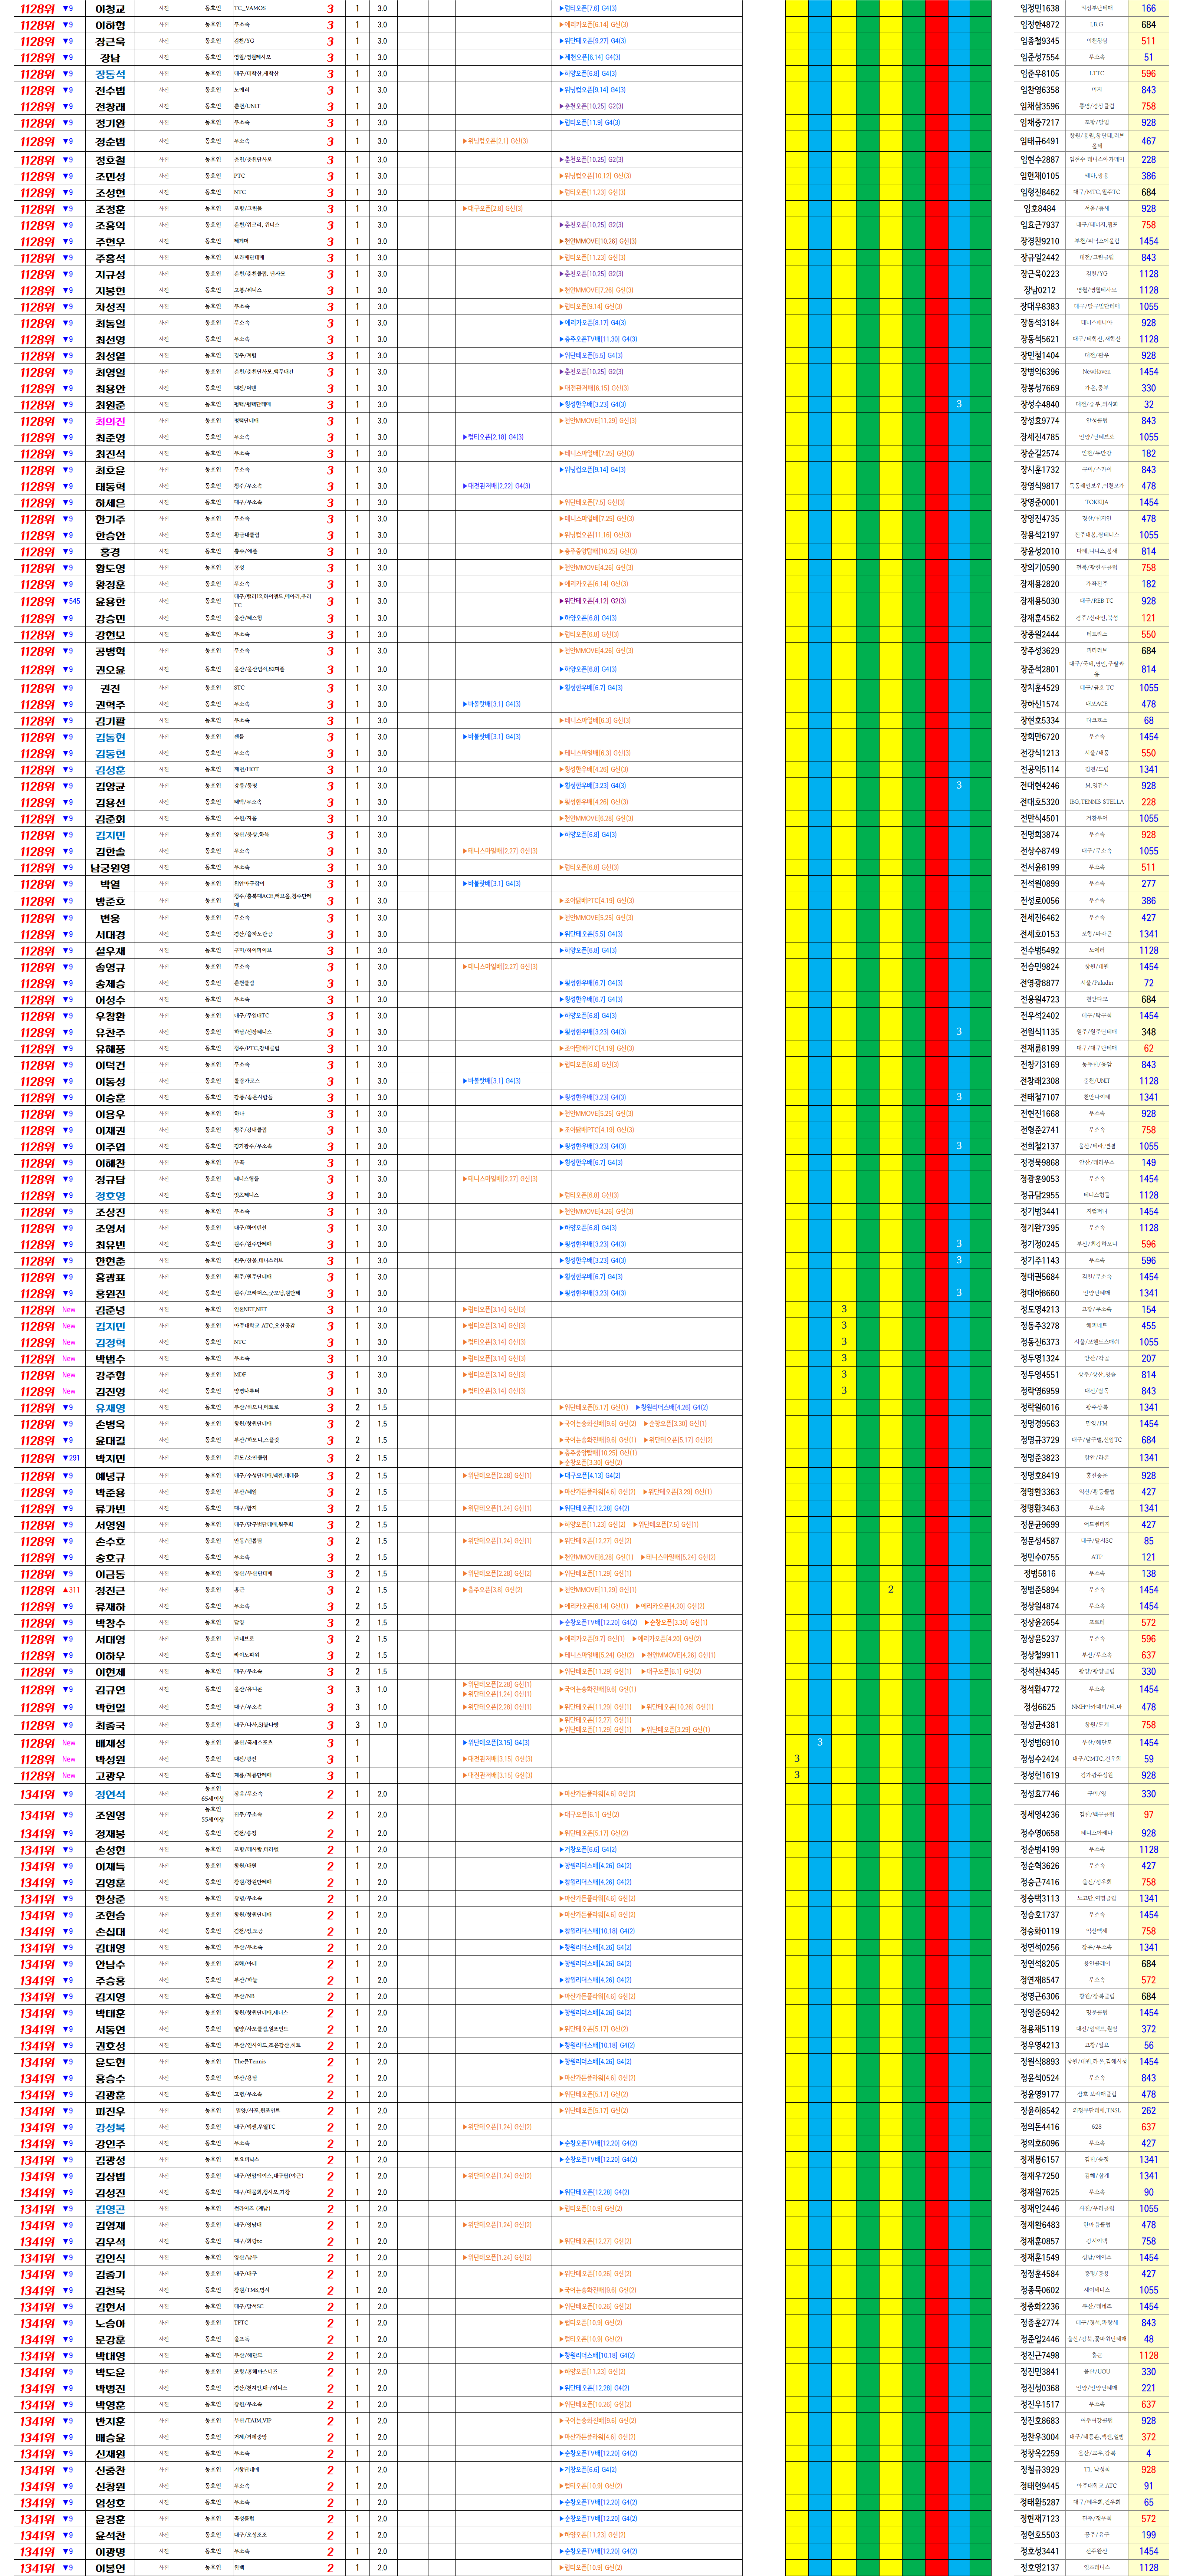
Task: Open 대구오픈[4.13] G4(2) tournament link
Action: [590, 1475]
